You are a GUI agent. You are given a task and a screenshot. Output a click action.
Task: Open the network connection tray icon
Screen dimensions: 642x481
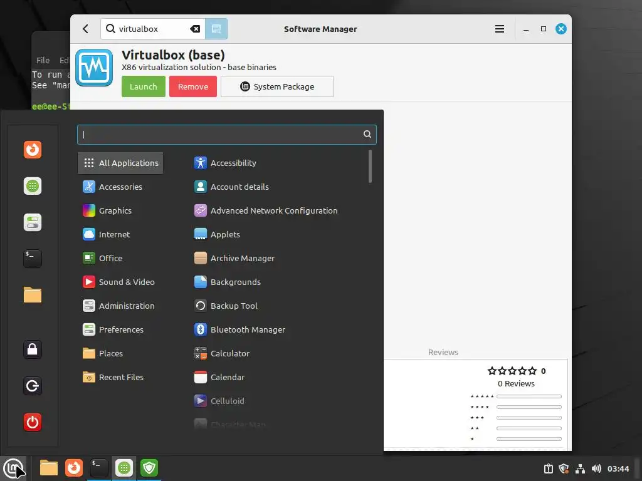(580, 468)
